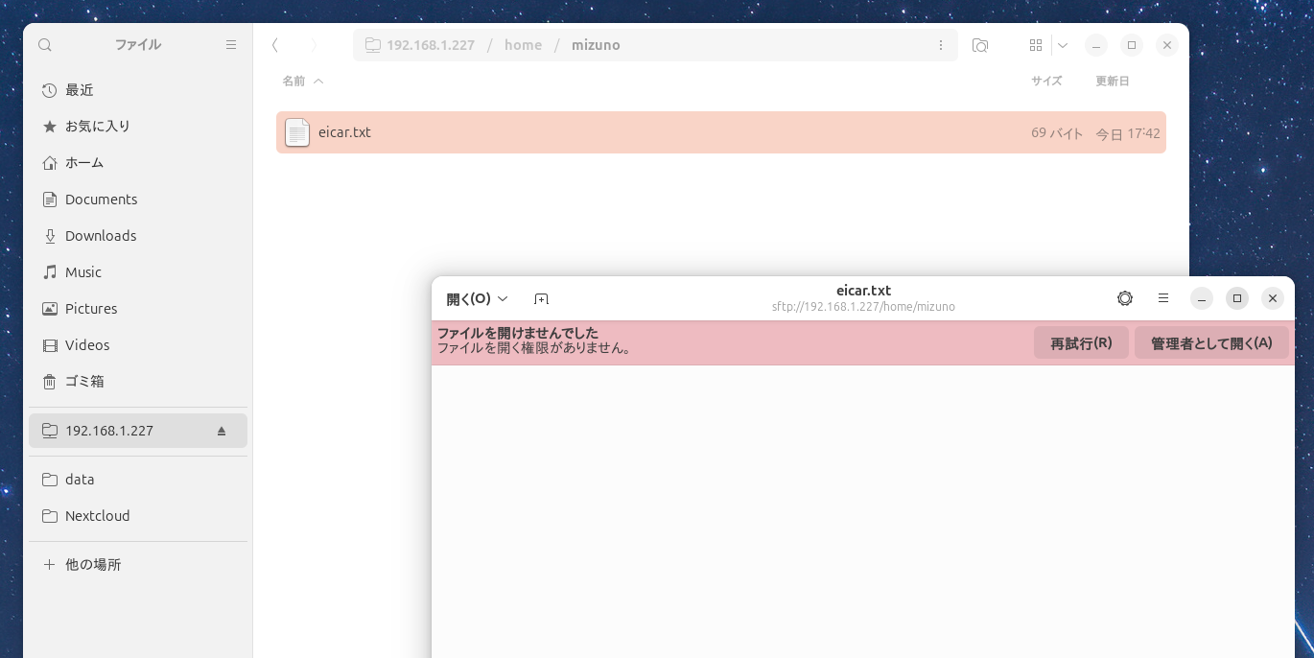Click the path bar options menu
The height and width of the screenshot is (658, 1314).
[941, 45]
